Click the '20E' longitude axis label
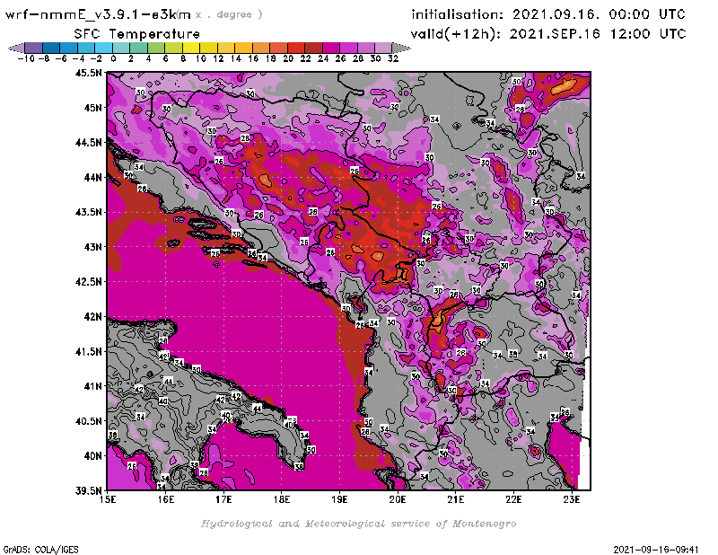718x555 pixels. point(398,499)
